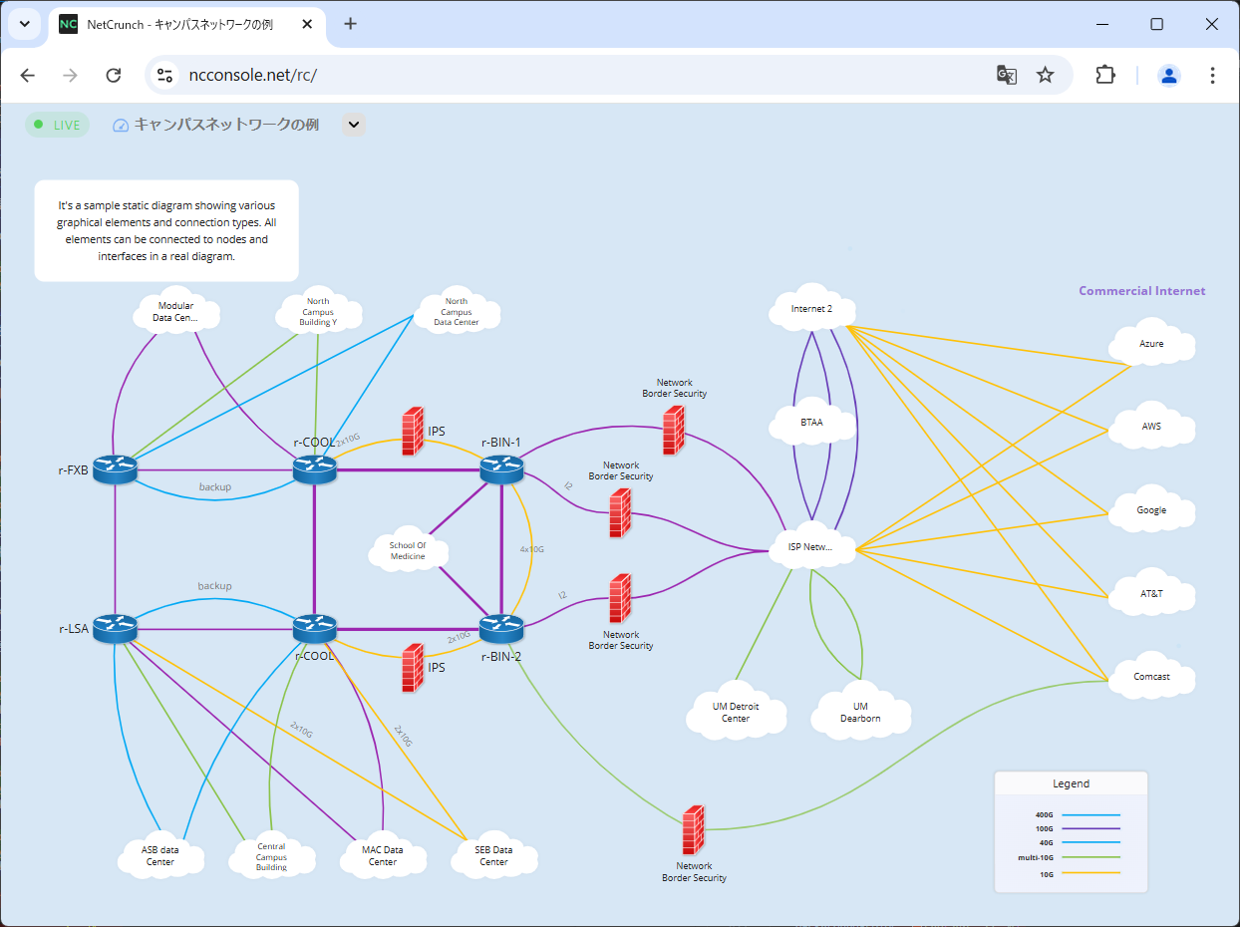Click the Central Campus Building cloud

click(271, 856)
